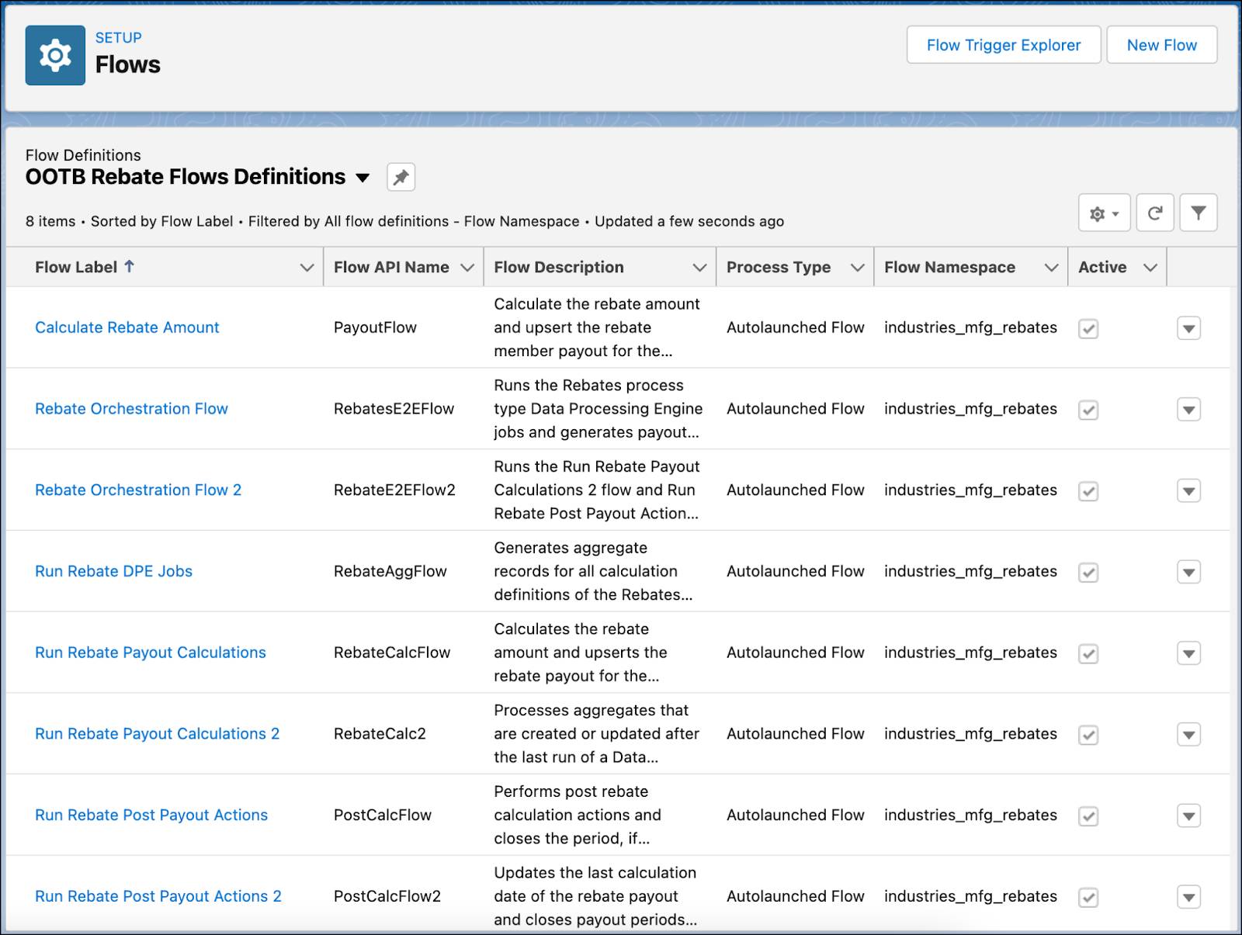Open Flow Description column menu chevron
Viewport: 1242px width, 935px height.
(x=699, y=268)
